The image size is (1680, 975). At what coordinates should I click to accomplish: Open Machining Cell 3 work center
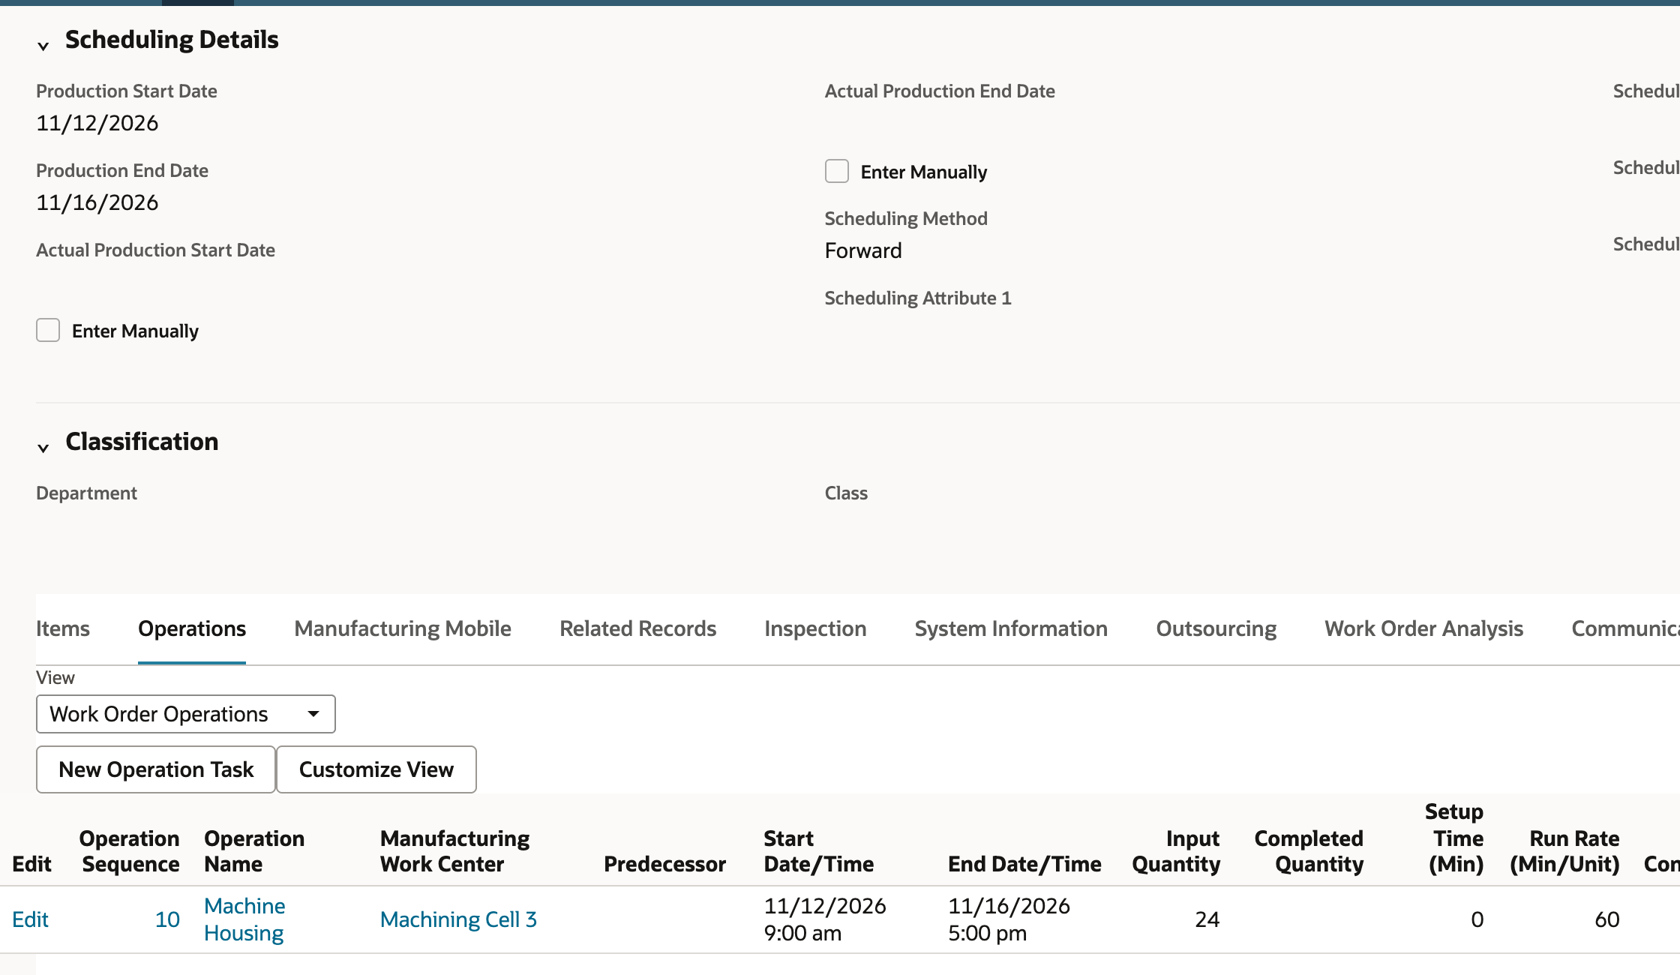point(458,919)
